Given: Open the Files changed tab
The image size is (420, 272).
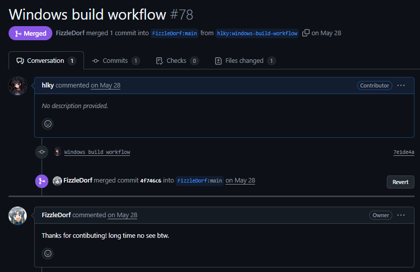Looking at the screenshot, I should click(x=245, y=61).
